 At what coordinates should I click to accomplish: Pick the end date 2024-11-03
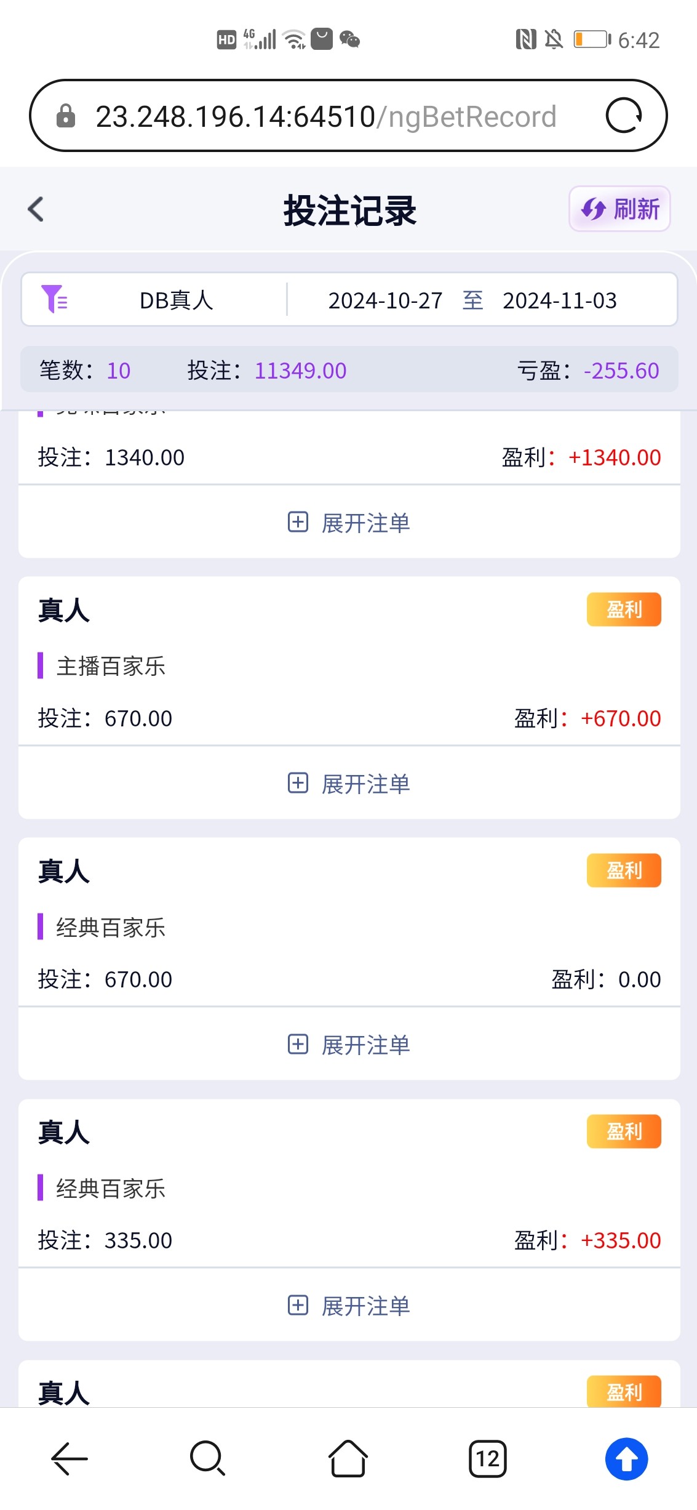tap(559, 300)
